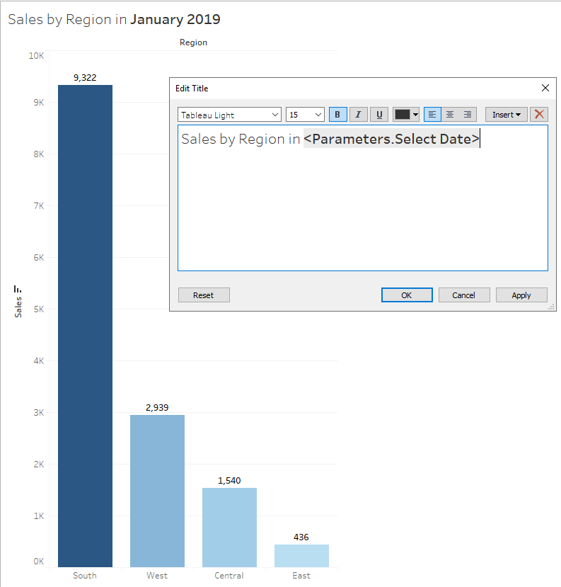
Task: Click the chart title Sales by Region
Action: (114, 19)
